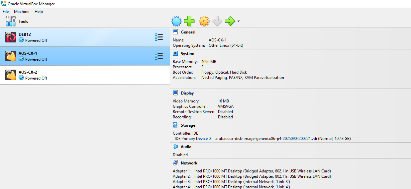Click the Tools wrench icon
Viewport: 411px width, 189px height.
11,22
